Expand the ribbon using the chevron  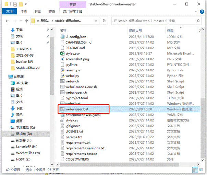pyautogui.click(x=196, y=12)
